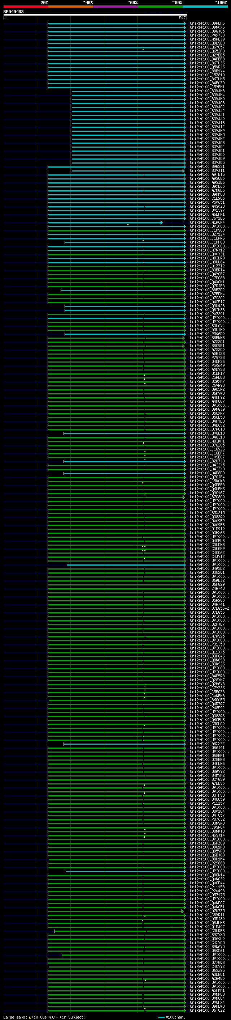Click the white query length bar
This screenshot has width=231, height=1020.
(x=95, y=14)
